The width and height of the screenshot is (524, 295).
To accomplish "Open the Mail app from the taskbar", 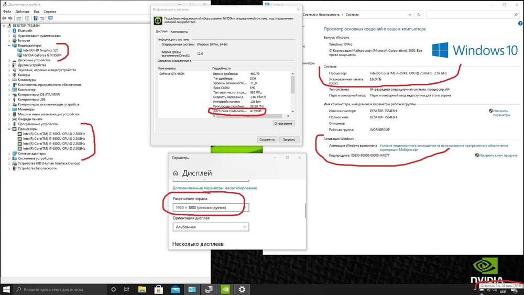I will [175, 289].
